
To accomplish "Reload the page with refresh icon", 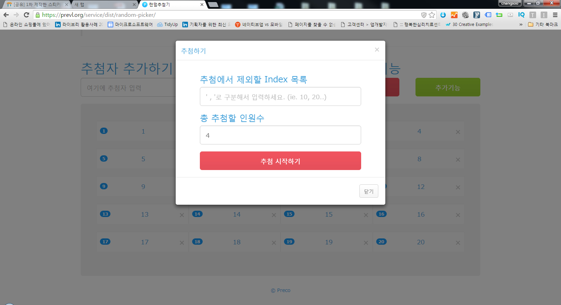I will tap(26, 15).
